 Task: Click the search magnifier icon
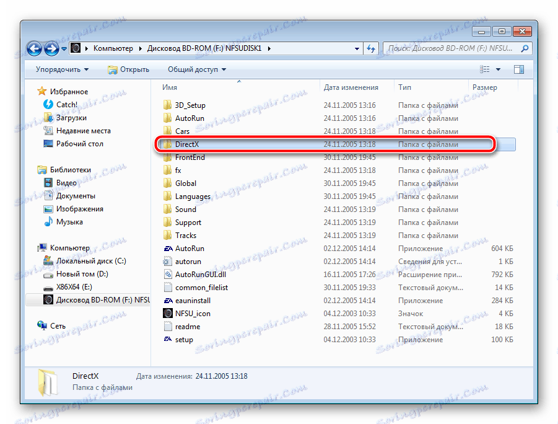(525, 48)
